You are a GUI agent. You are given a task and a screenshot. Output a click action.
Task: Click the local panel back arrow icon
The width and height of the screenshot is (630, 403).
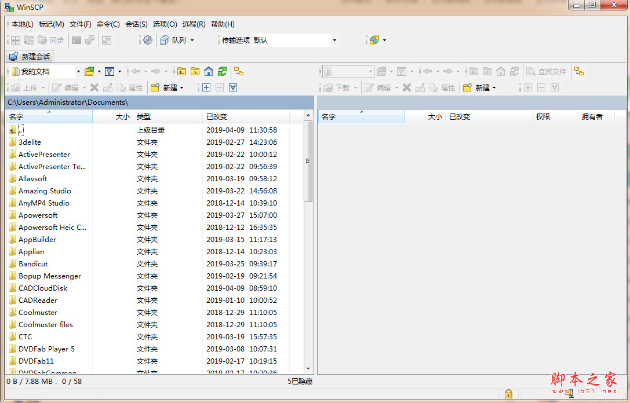pyautogui.click(x=136, y=71)
